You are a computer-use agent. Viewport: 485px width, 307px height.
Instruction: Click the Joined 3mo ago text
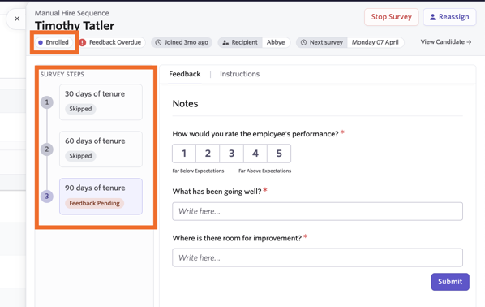(187, 42)
